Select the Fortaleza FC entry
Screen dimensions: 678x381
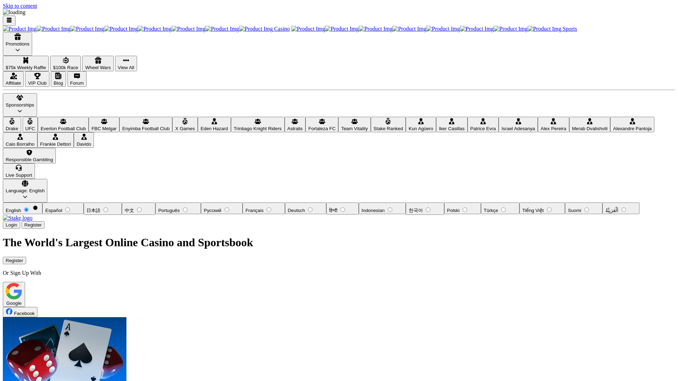(x=322, y=125)
